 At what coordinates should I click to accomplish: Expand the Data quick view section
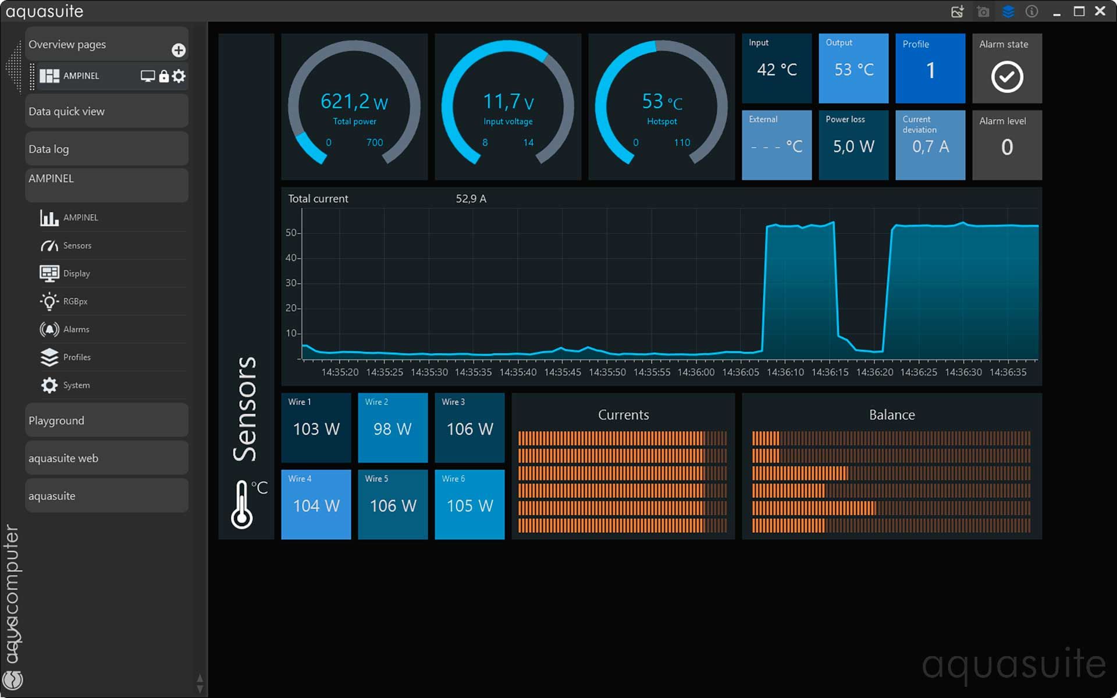click(x=106, y=111)
